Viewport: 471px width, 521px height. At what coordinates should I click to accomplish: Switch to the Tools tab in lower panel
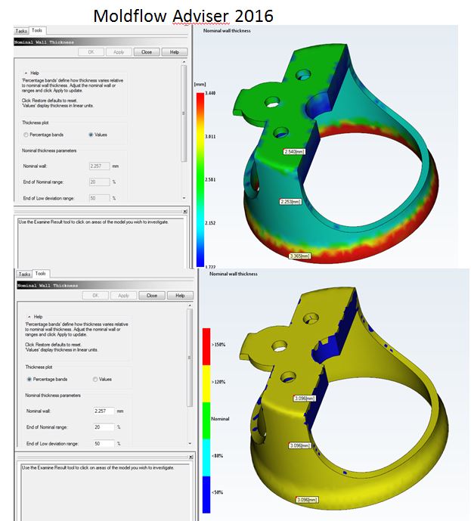coord(41,274)
